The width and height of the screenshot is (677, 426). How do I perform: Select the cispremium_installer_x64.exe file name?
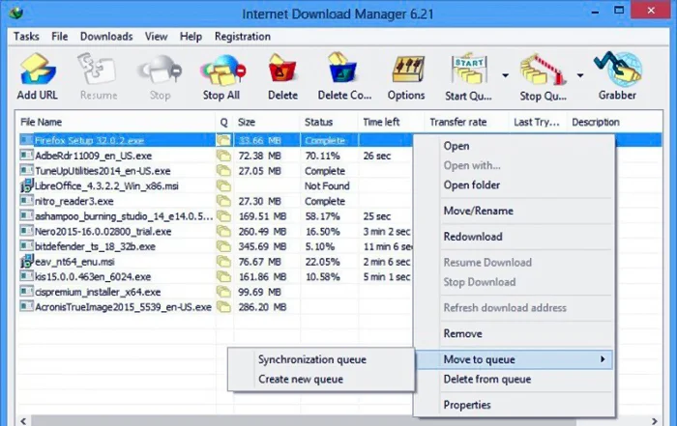coord(98,292)
